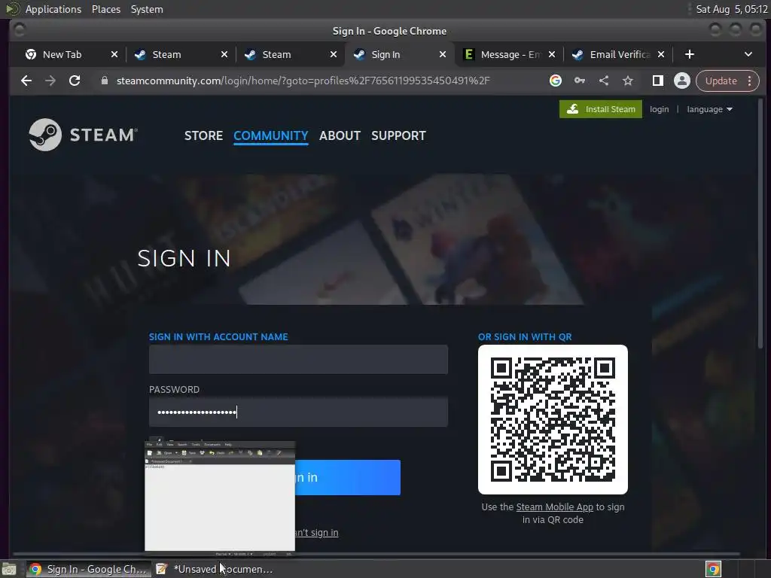Switch to the first Steam tab
Screen dimensions: 771x578
(166, 54)
